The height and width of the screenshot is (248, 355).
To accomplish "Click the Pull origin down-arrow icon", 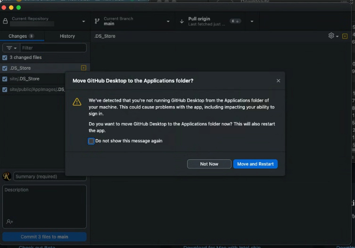I will coord(182,21).
